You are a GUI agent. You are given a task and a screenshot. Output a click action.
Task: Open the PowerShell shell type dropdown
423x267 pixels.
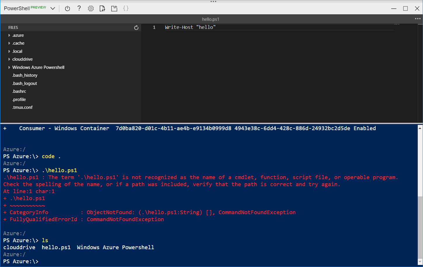[53, 8]
